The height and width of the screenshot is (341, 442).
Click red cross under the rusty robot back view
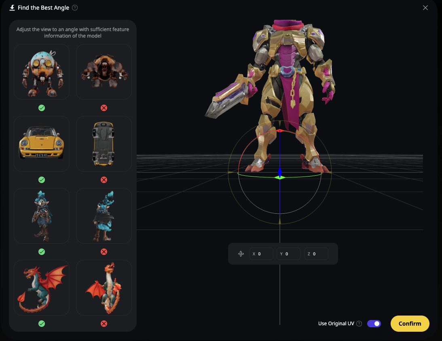coord(104,108)
